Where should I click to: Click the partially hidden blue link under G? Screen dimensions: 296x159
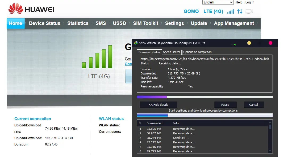click(x=128, y=64)
